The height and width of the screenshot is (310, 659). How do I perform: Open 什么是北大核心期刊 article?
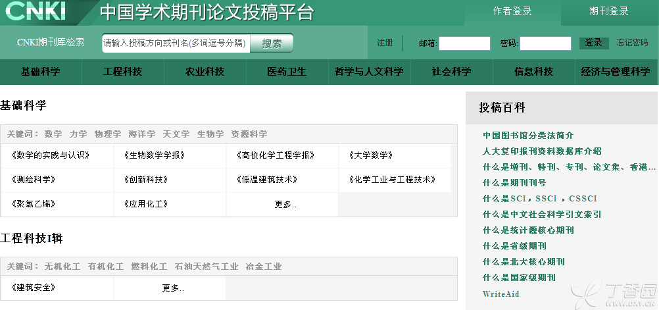point(524,262)
